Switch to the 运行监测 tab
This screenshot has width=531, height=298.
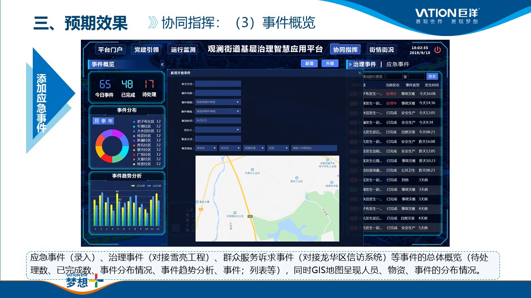click(183, 50)
